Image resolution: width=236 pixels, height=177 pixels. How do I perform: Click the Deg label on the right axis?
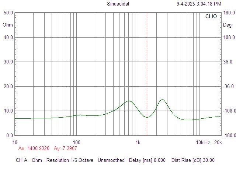[228, 25]
